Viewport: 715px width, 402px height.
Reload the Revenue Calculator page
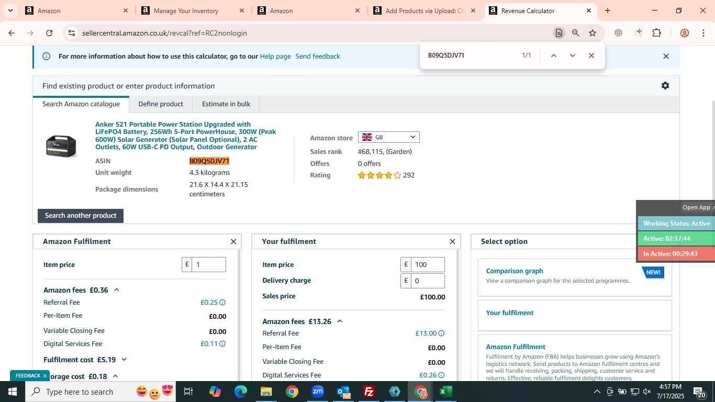(x=49, y=33)
